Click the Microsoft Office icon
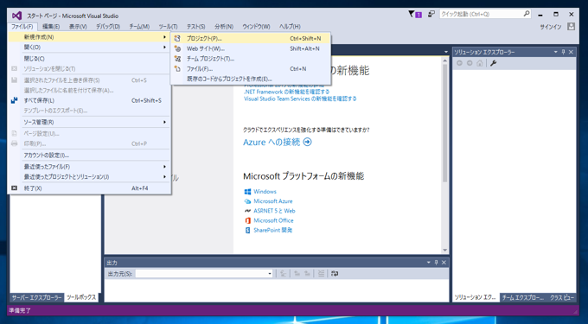The width and height of the screenshot is (588, 324). point(247,220)
